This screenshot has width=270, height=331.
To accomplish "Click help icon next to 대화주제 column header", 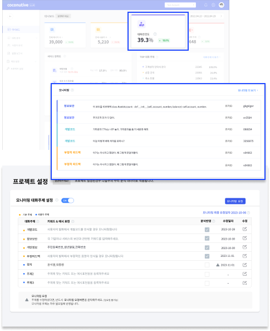I will [38, 221].
